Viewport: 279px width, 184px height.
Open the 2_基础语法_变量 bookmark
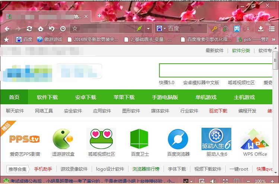pyautogui.click(x=148, y=39)
